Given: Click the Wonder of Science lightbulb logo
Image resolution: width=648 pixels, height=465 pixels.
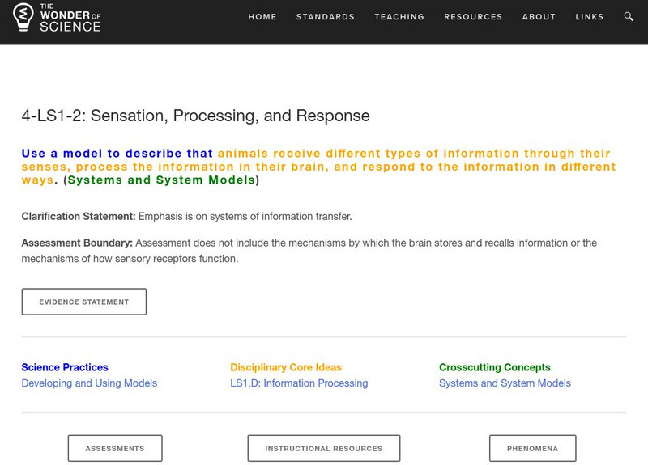Looking at the screenshot, I should [24, 17].
